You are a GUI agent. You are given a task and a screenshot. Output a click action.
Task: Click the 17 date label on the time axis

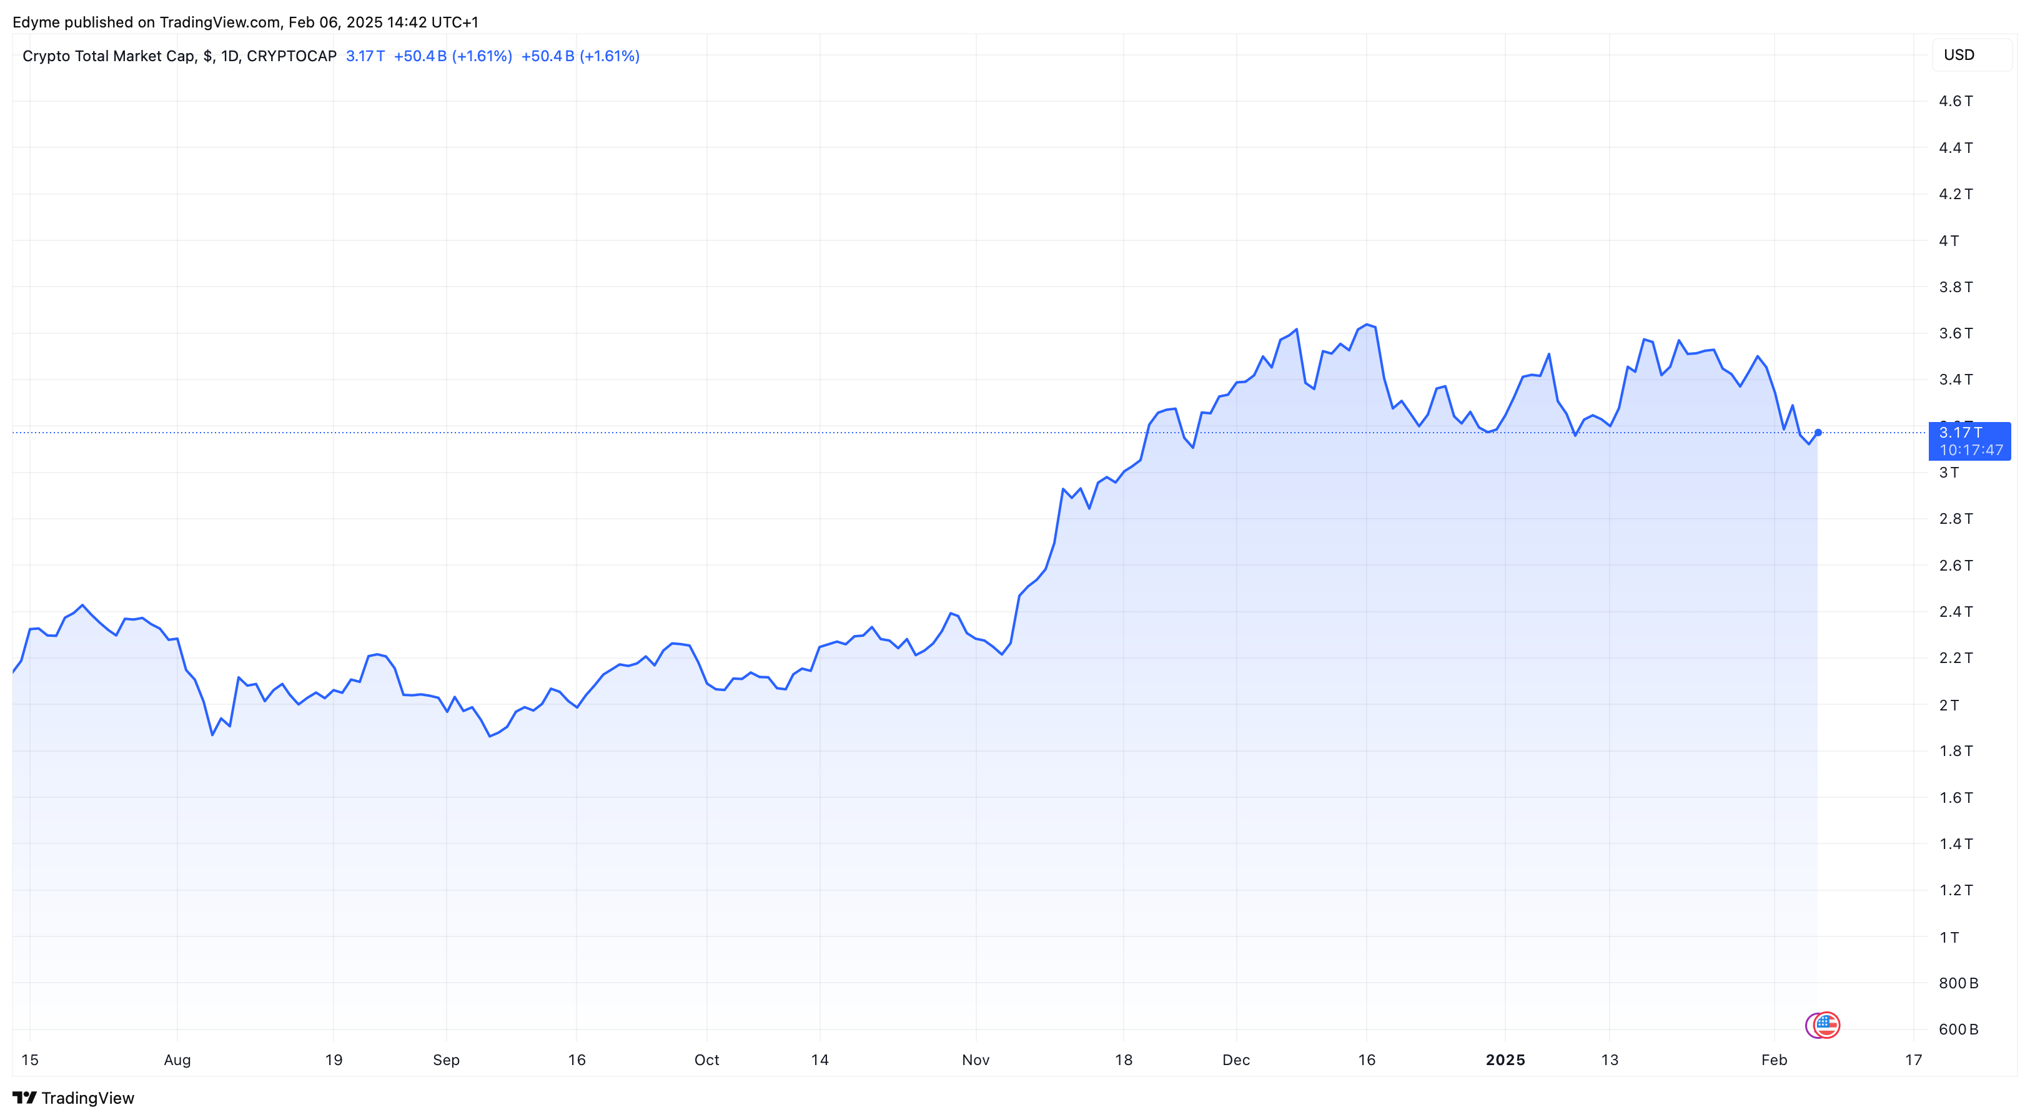point(1913,1060)
